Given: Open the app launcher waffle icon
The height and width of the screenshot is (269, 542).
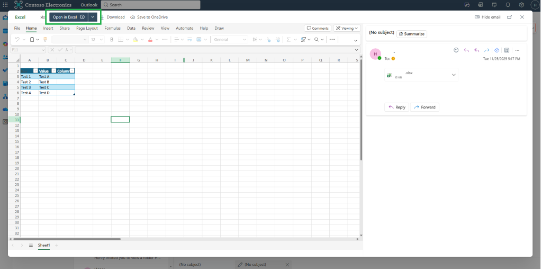Looking at the screenshot, I should pos(5,5).
